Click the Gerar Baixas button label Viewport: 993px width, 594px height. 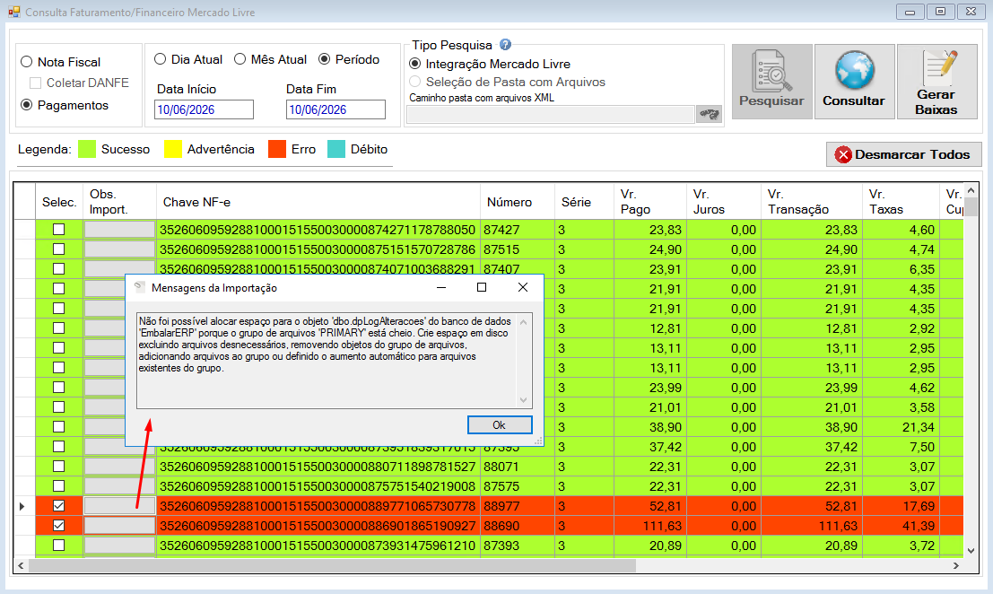coord(936,102)
